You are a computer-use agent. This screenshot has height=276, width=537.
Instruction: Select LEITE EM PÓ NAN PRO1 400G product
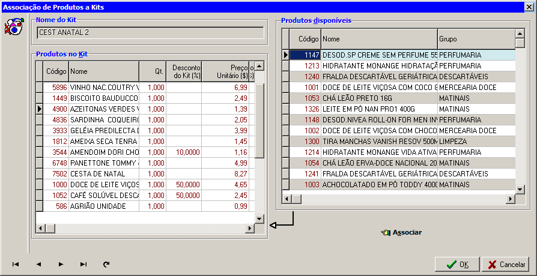point(378,109)
